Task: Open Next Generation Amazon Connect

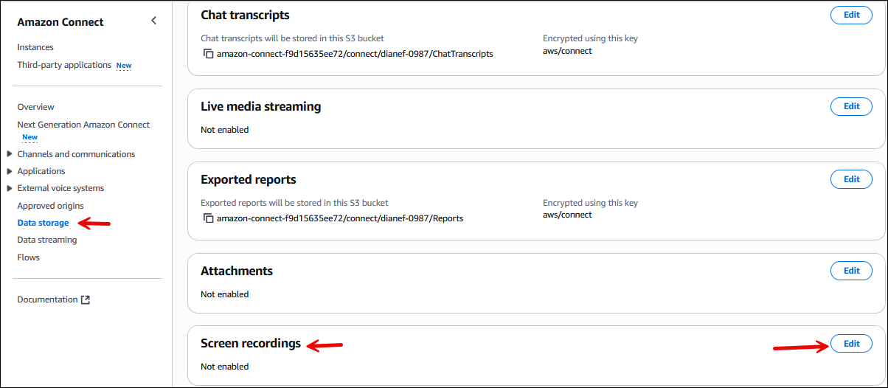Action: point(83,125)
